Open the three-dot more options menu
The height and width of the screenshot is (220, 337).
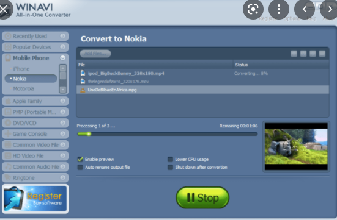pos(279,9)
